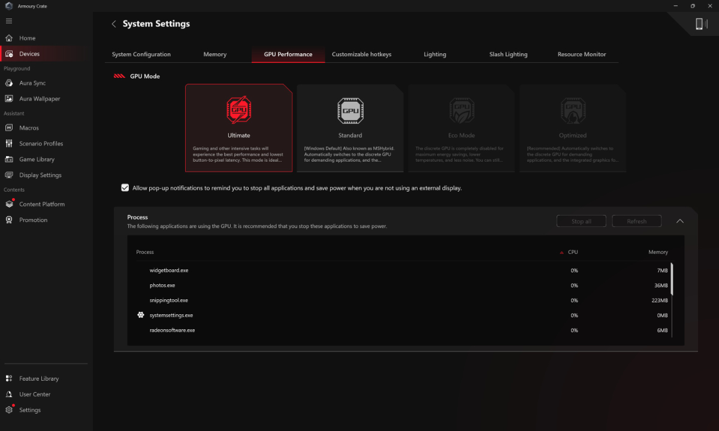Click the Settings gear icon in sidebar

tap(9, 410)
